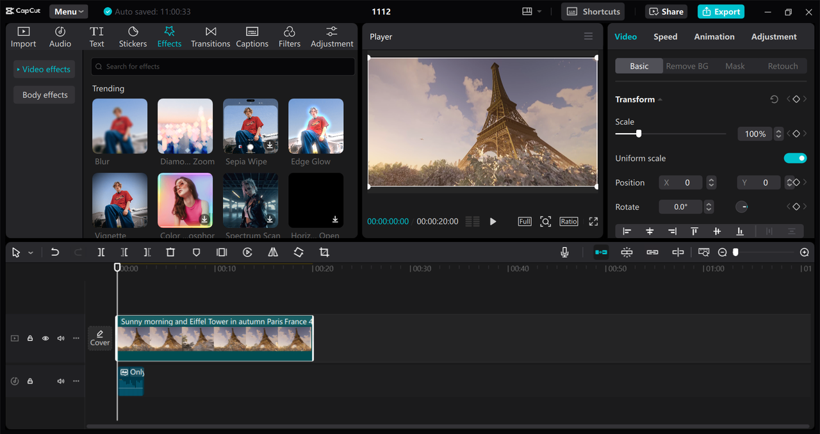
Task: Open the Remove BG sub-tab
Action: point(687,66)
